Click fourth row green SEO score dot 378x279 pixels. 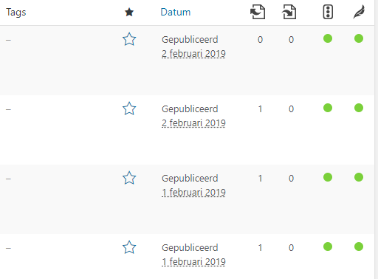(x=328, y=247)
